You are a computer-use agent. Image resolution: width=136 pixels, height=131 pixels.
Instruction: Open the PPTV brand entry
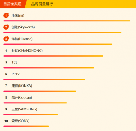16,74
